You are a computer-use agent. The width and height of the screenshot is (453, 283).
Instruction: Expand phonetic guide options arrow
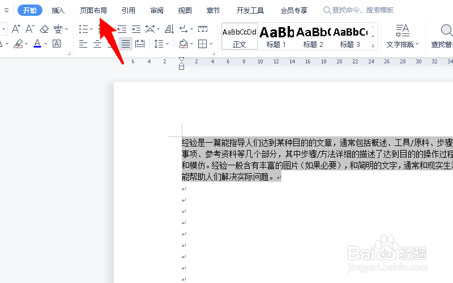coord(66,29)
